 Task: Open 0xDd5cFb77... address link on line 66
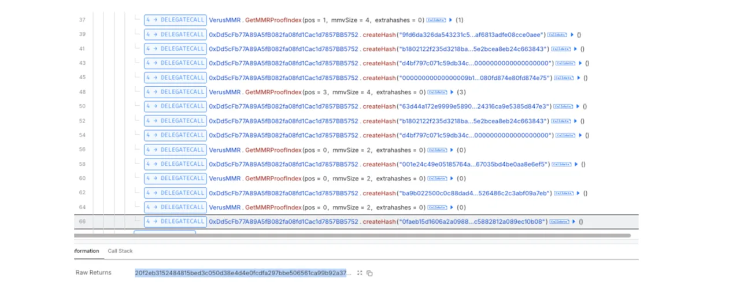click(283, 221)
